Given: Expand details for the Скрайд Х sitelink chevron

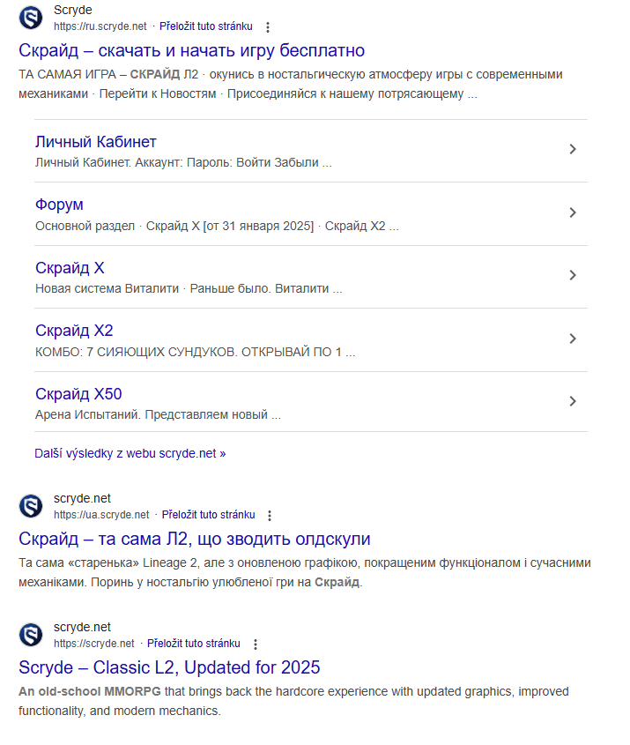Looking at the screenshot, I should click(573, 276).
